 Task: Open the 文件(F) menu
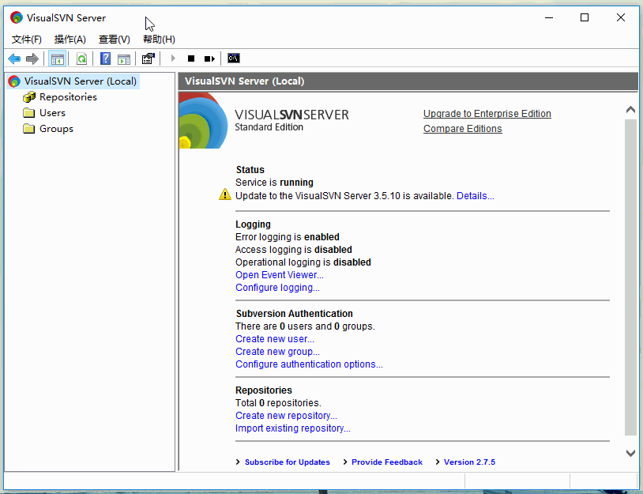tap(27, 40)
